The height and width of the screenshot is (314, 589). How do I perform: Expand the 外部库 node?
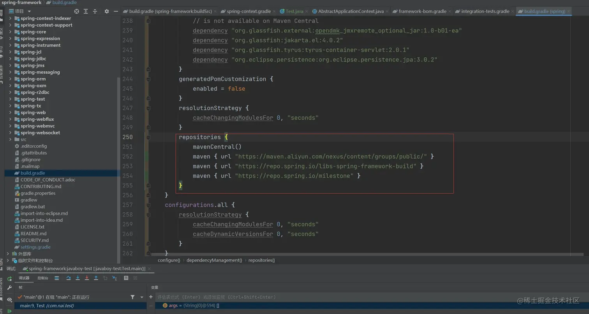[8, 254]
